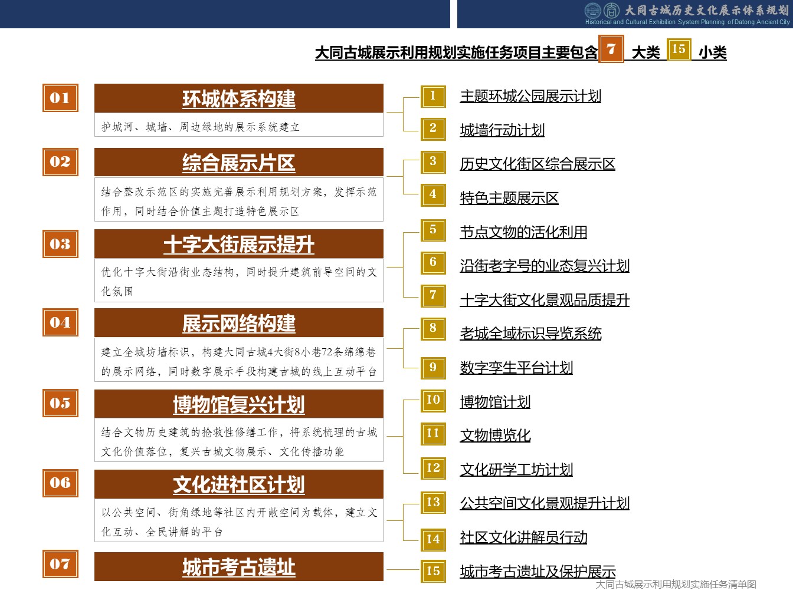The height and width of the screenshot is (594, 793).
Task: Open the 主题环城公园展示计划 link
Action: 530,96
